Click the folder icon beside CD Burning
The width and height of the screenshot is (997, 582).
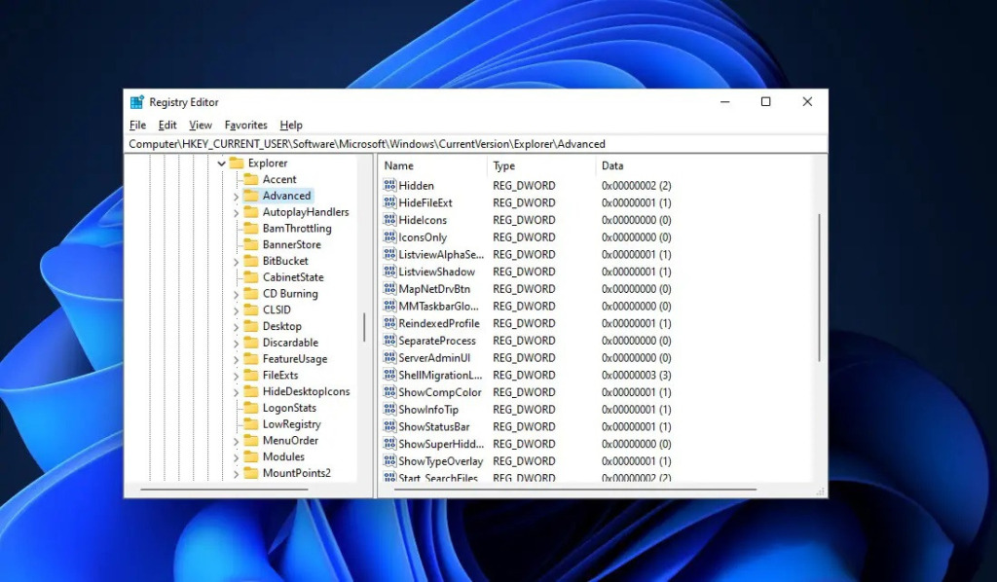coord(250,294)
